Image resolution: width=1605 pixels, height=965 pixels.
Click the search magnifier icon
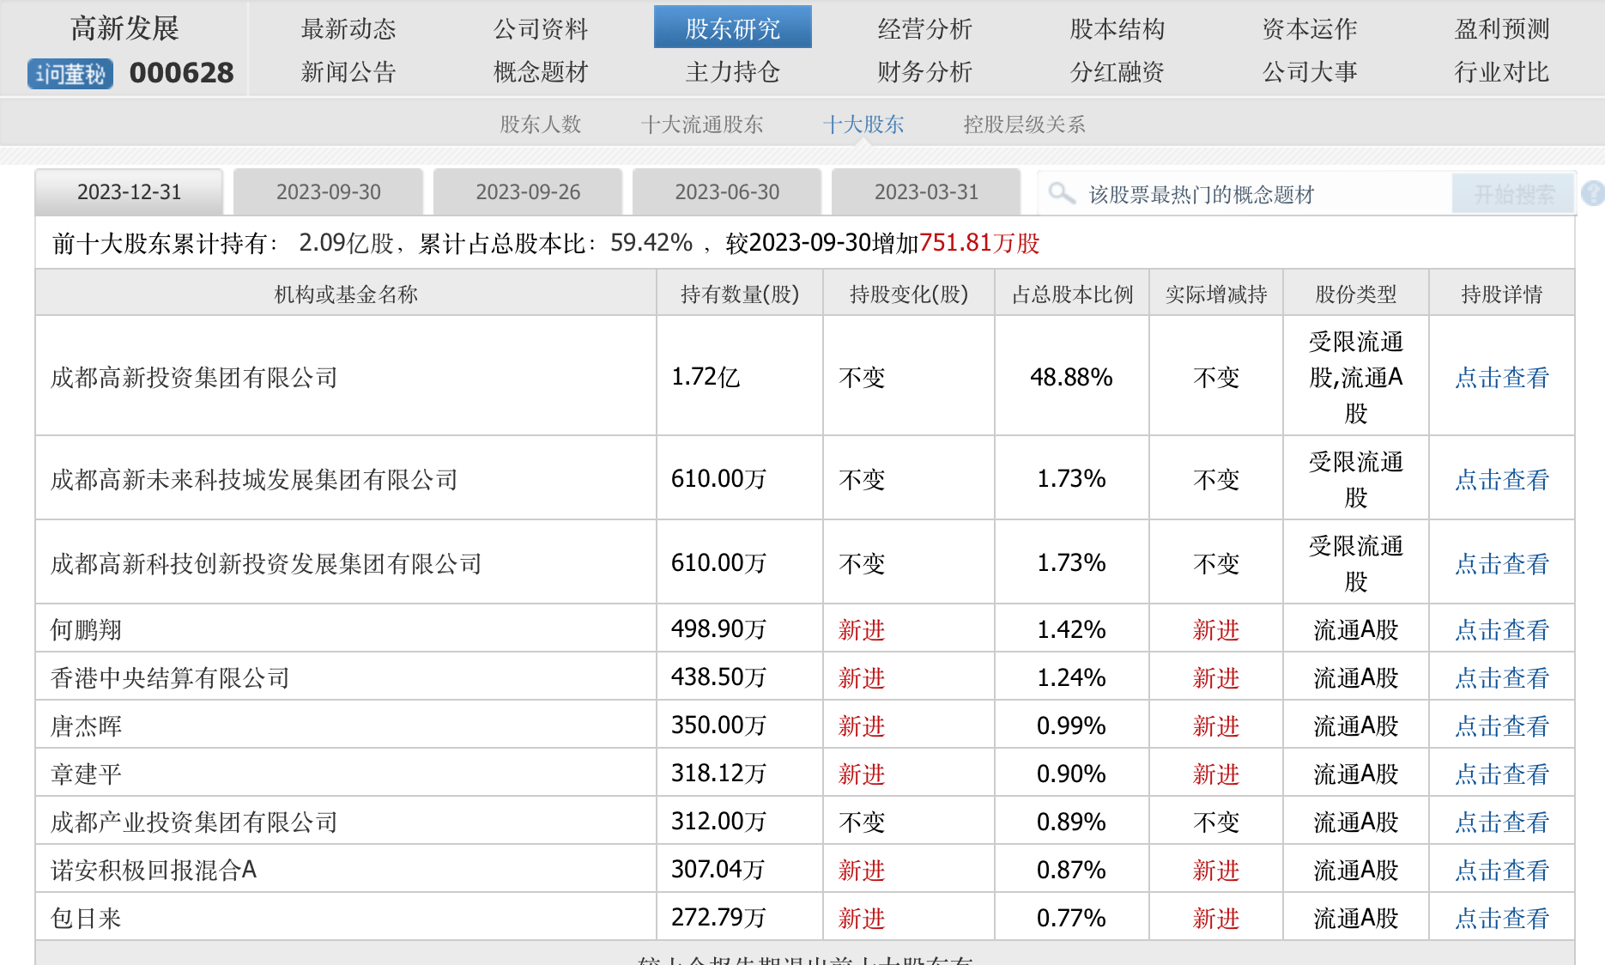(x=1062, y=193)
